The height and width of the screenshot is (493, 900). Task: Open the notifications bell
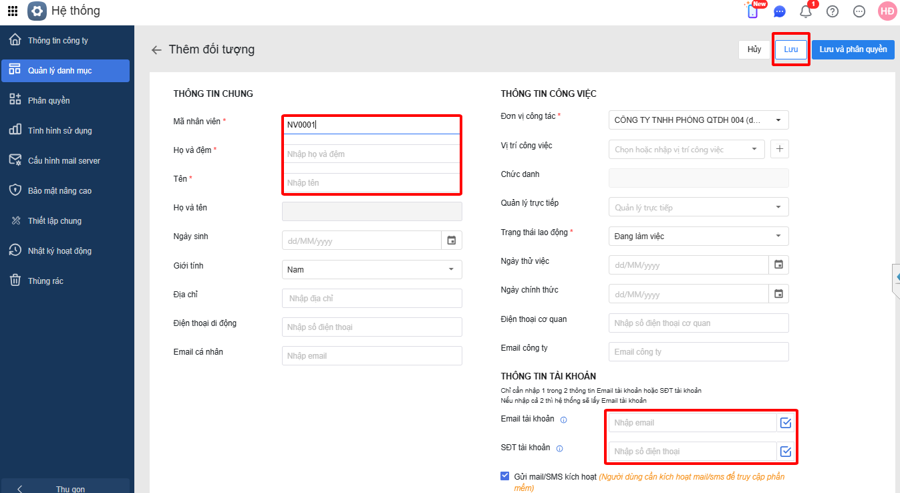point(806,11)
